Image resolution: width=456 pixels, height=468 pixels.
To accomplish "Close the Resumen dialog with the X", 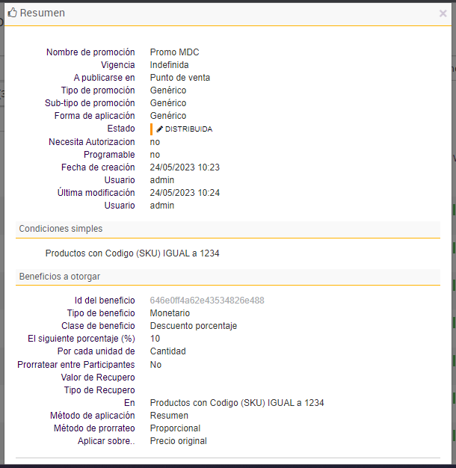I will [443, 13].
